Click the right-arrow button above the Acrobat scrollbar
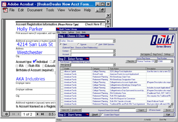178x122 pixels. [108, 22]
